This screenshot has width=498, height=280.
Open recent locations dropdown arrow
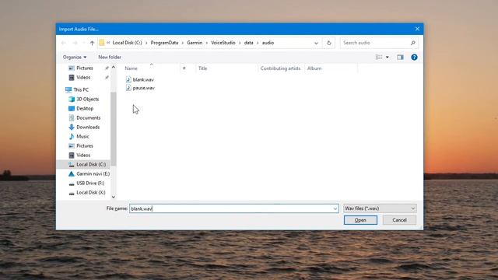[83, 43]
